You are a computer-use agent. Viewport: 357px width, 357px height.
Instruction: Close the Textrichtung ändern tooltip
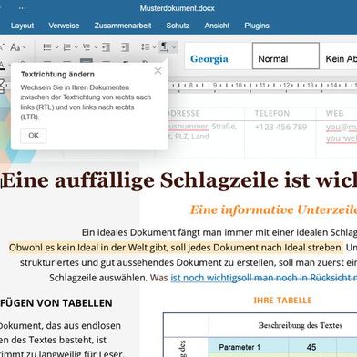[x=158, y=71]
